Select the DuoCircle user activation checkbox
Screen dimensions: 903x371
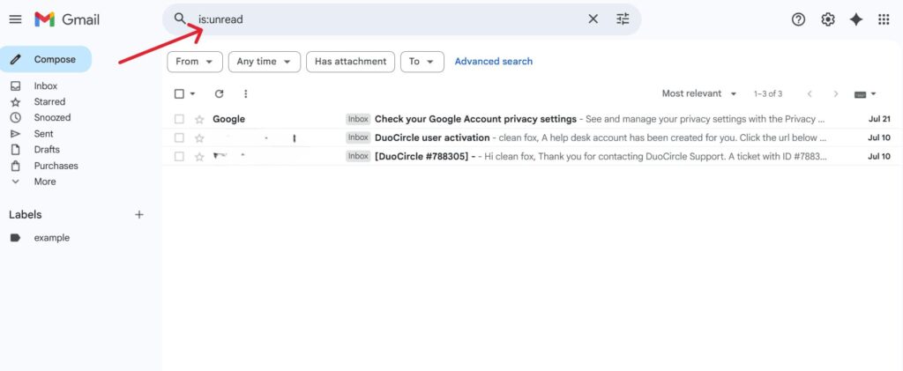(x=179, y=138)
